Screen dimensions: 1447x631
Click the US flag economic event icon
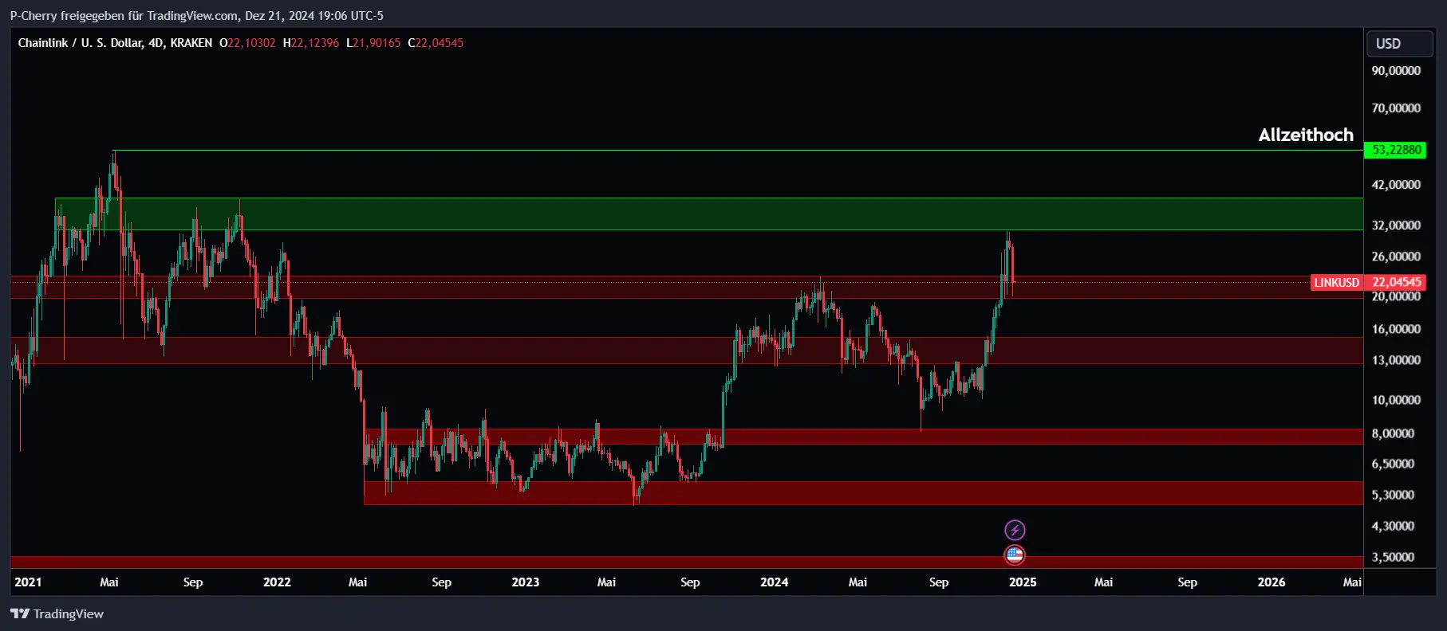pyautogui.click(x=1014, y=555)
